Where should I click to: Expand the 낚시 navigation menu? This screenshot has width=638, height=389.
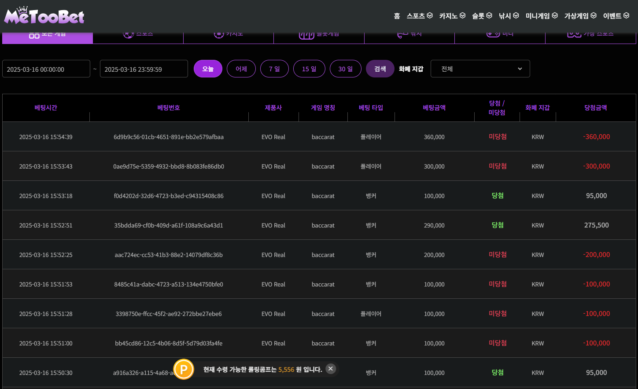509,16
